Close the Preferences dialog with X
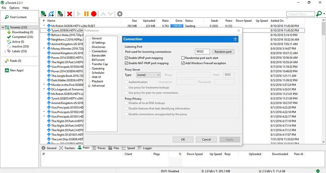 (239, 31)
